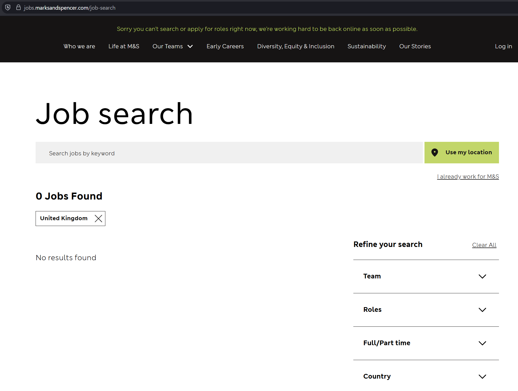
Task: Expand the Full/Part time filter
Action: (x=482, y=343)
